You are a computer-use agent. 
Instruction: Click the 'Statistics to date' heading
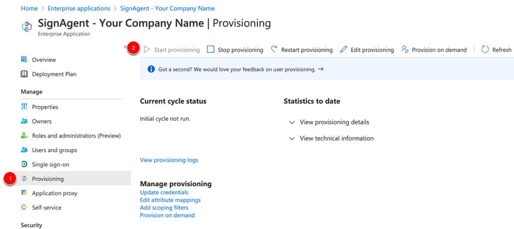(312, 101)
